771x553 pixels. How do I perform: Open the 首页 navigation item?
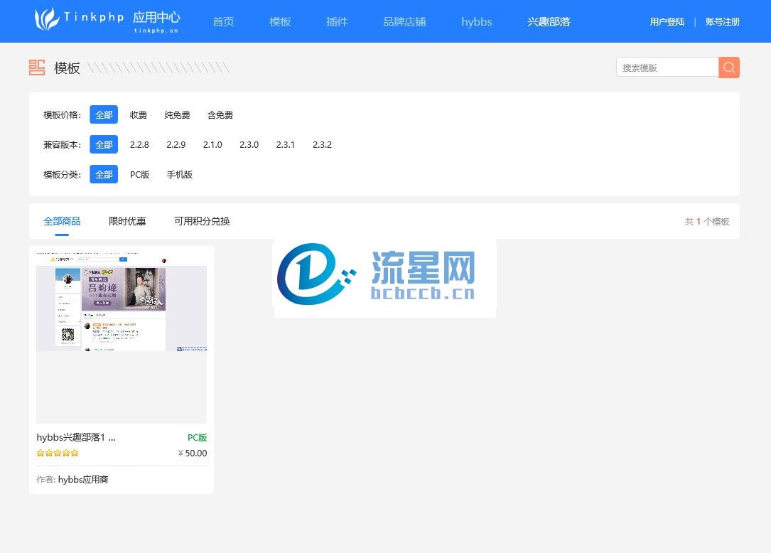click(223, 21)
